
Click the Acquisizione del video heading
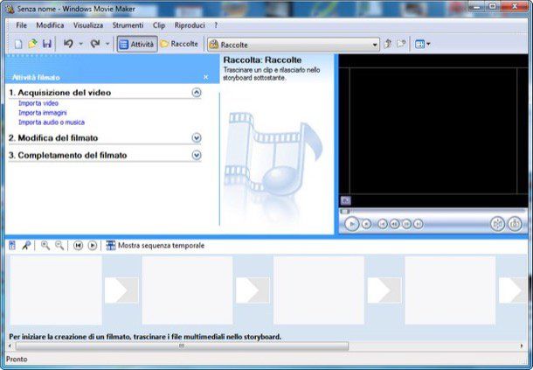click(59, 93)
